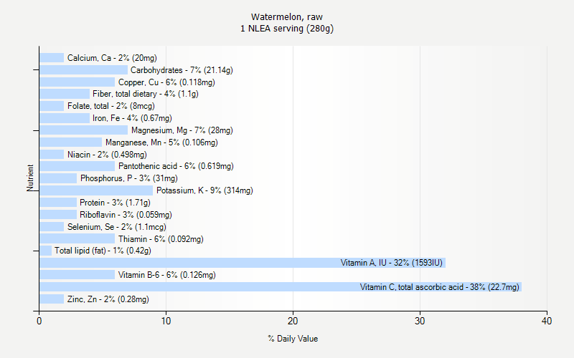Select the Thiamin 6% bar
Image resolution: width=574 pixels, height=358 pixels.
[x=77, y=239]
